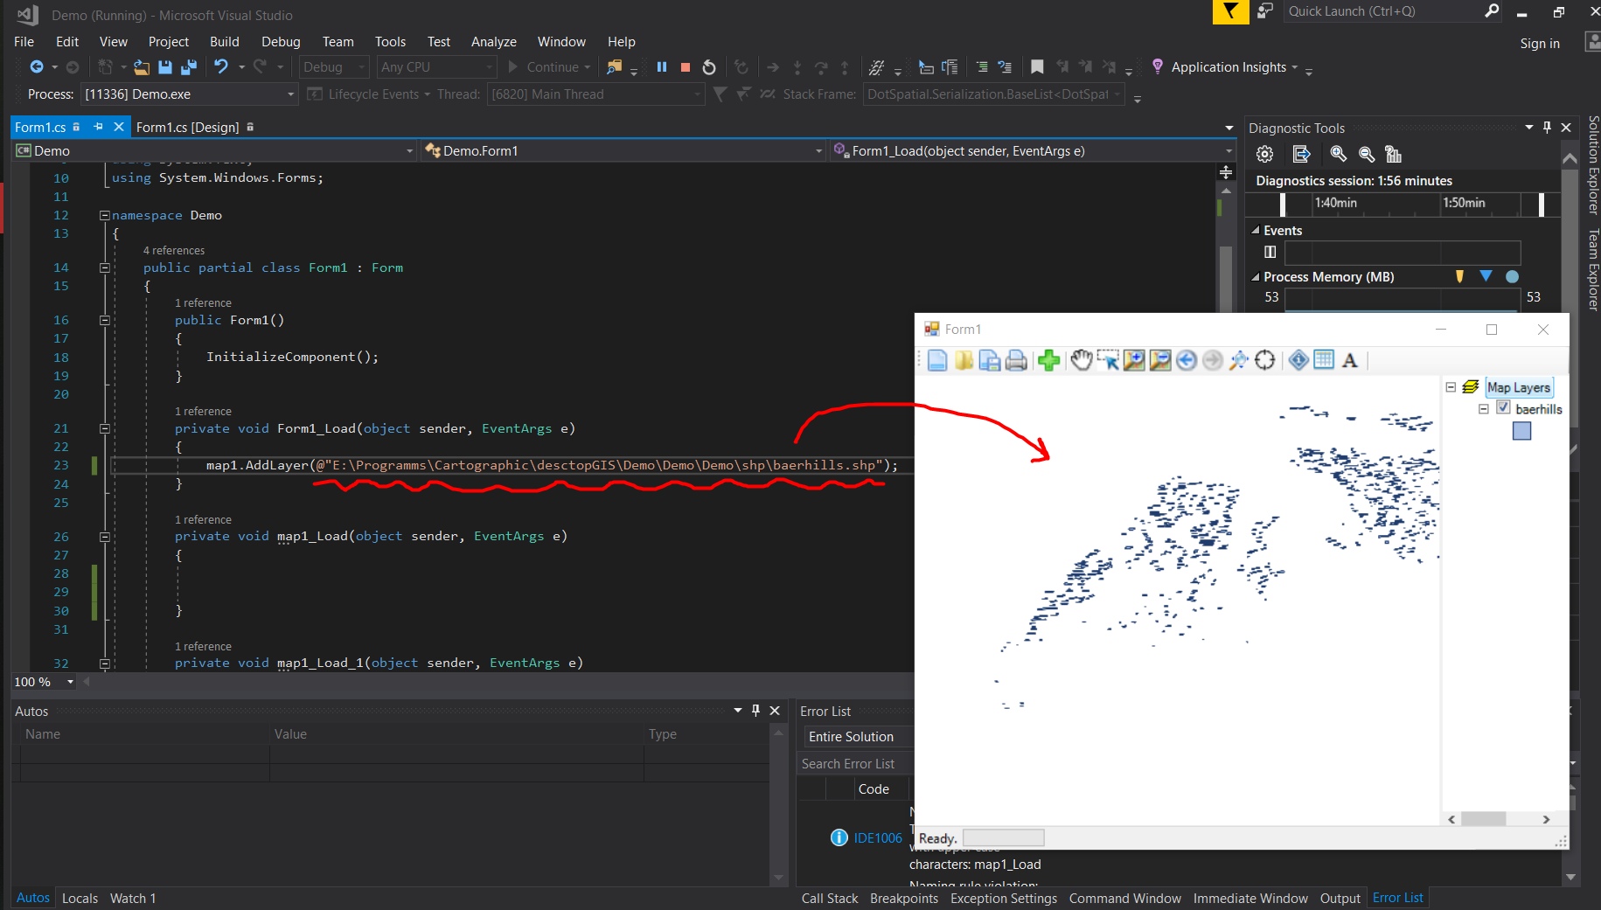Select the Pan hand tool in Form1
The height and width of the screenshot is (910, 1601).
tap(1082, 360)
